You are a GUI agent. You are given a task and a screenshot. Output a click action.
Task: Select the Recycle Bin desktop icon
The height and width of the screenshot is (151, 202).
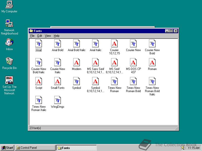(x=9, y=61)
